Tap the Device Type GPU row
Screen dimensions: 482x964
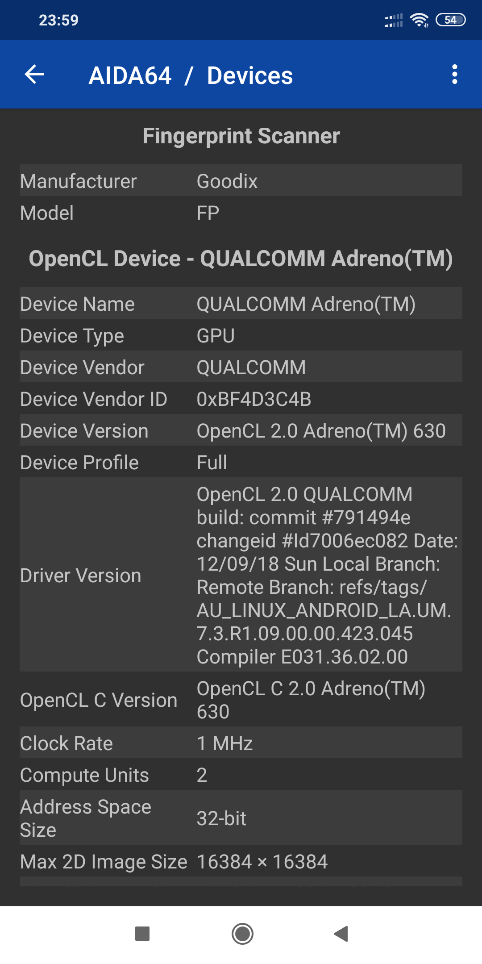(x=241, y=335)
